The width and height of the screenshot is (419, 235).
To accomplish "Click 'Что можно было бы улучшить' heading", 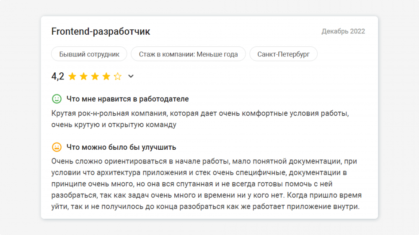I will pyautogui.click(x=121, y=147).
